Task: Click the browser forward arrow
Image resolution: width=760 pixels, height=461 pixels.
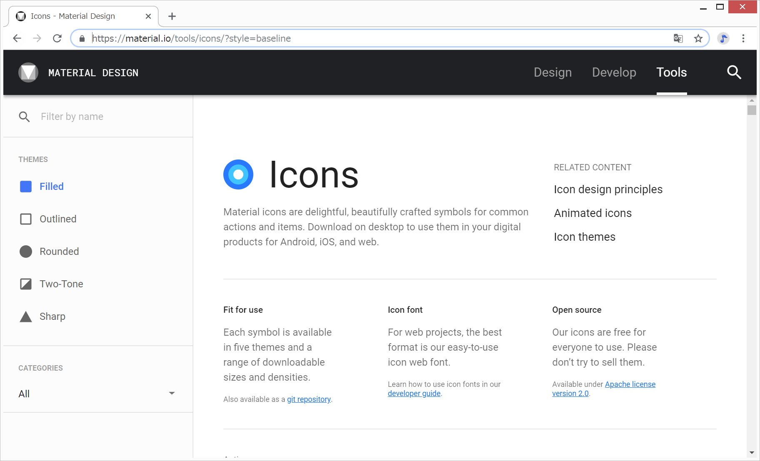Action: click(x=37, y=38)
